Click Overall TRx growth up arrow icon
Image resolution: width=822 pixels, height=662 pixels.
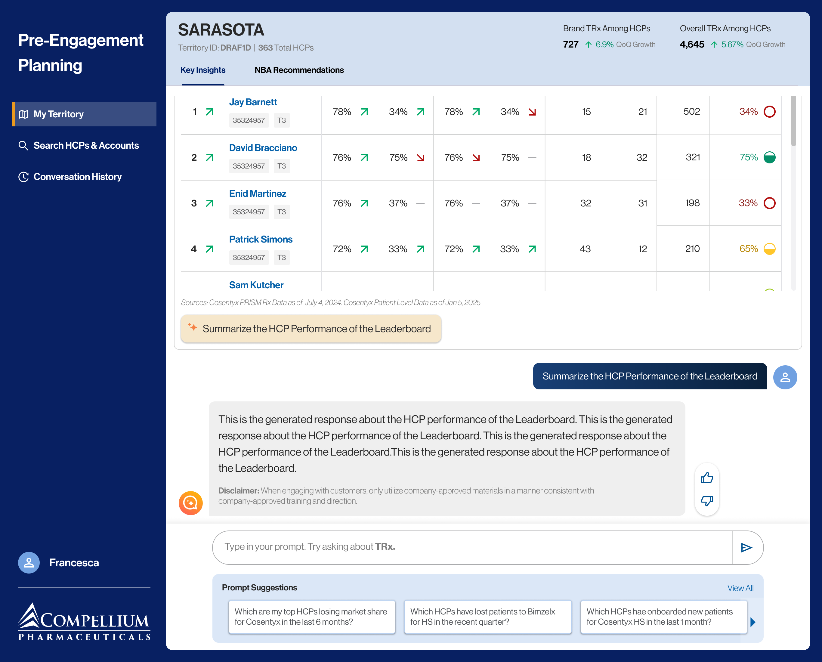(x=714, y=45)
